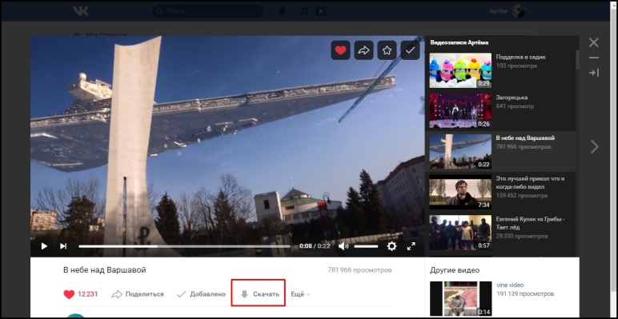Mute the video sound

coord(343,246)
